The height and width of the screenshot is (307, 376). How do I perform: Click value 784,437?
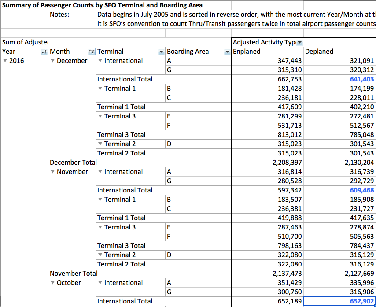(361, 246)
